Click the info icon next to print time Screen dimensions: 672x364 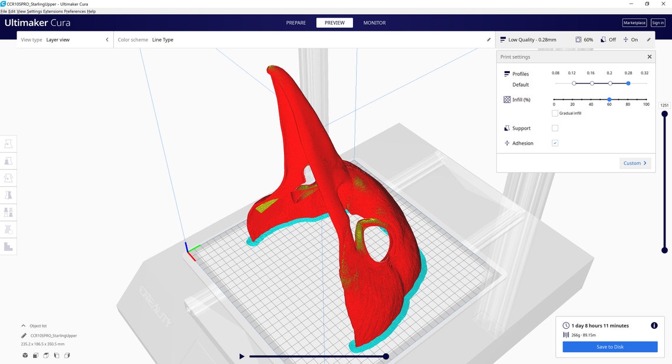[654, 325]
